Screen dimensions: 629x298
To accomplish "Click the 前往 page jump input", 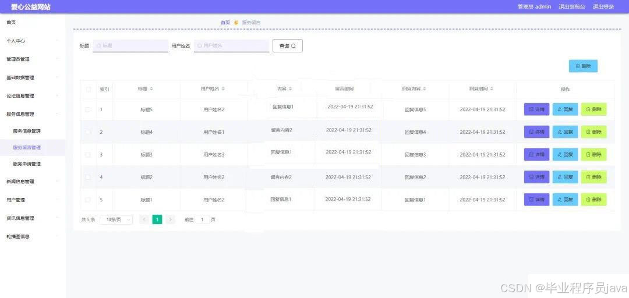I will [x=202, y=219].
